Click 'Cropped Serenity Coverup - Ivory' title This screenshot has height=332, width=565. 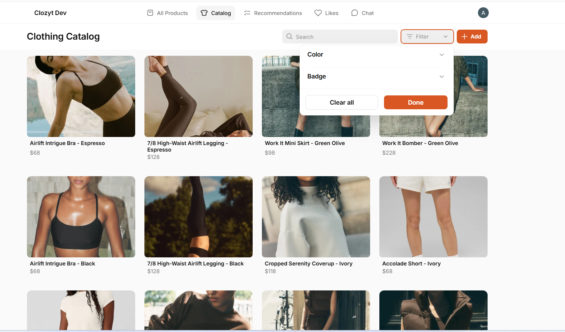pyautogui.click(x=308, y=264)
